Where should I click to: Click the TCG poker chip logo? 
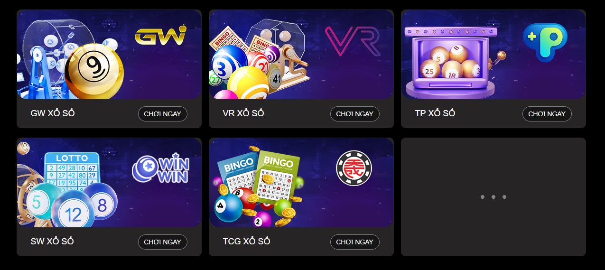(x=354, y=168)
